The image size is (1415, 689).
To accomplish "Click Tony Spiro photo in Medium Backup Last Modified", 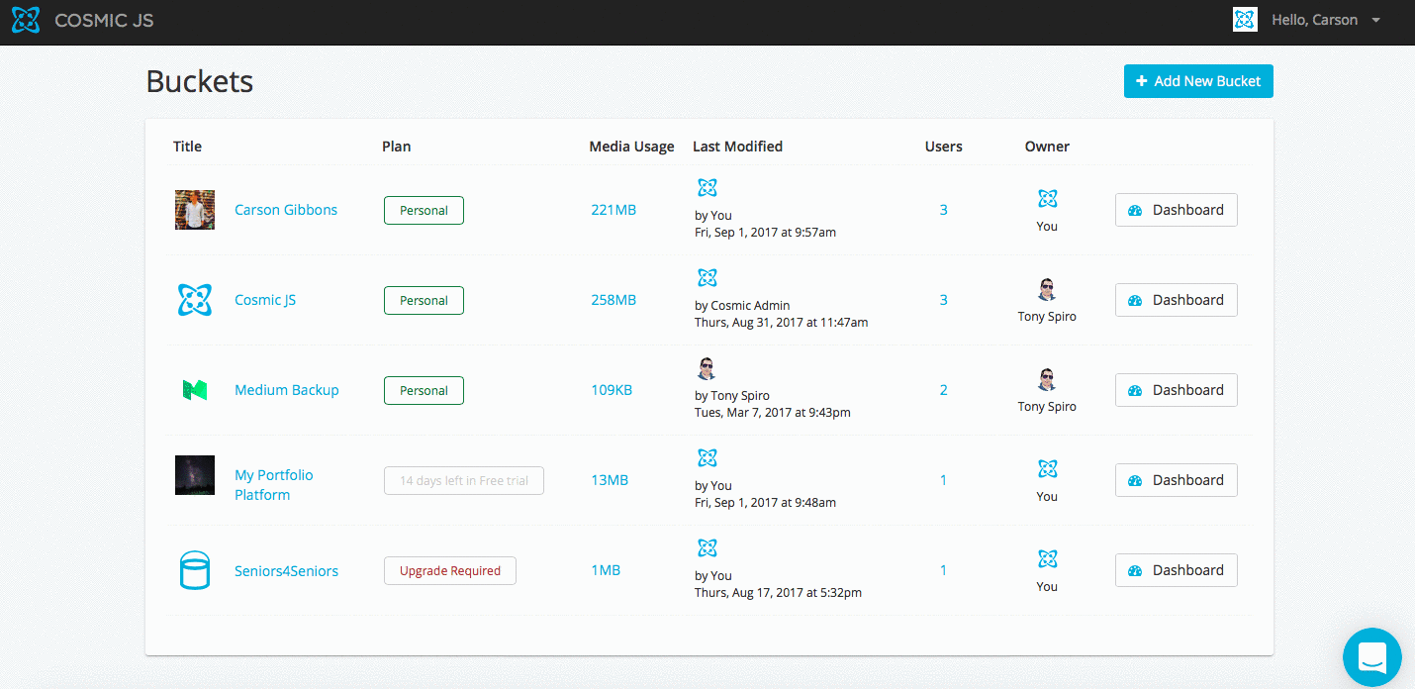I will (706, 368).
